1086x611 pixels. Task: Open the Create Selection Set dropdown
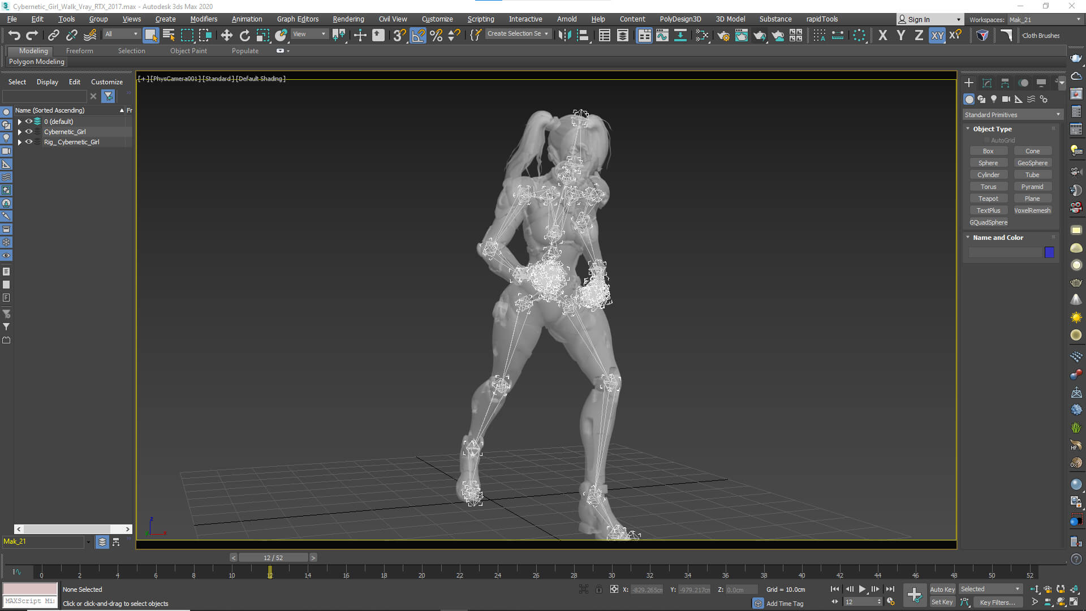click(518, 34)
